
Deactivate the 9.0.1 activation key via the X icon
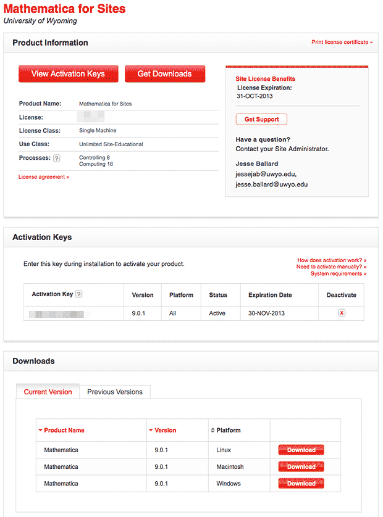coord(342,313)
